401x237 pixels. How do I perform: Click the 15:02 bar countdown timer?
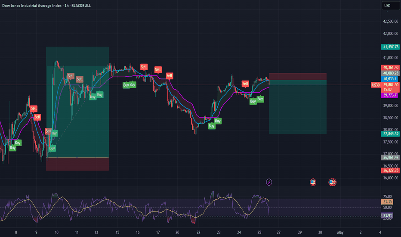[x=388, y=90]
